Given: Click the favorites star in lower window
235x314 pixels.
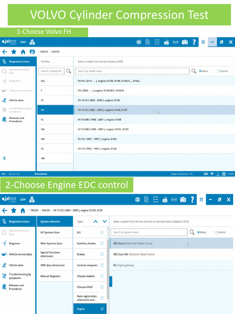Looking at the screenshot, I should (x=13, y=210).
